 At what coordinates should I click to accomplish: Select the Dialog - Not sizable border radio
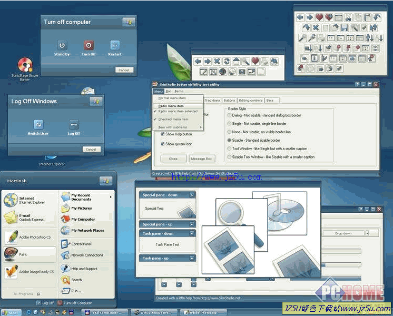229,115
